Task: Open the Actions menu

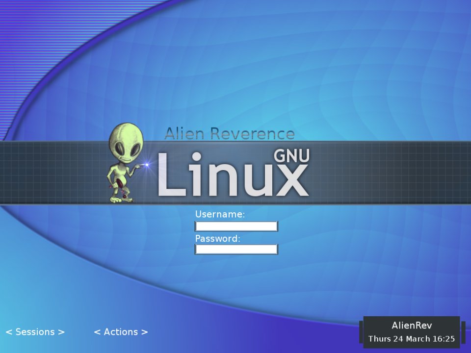Action: tap(121, 332)
